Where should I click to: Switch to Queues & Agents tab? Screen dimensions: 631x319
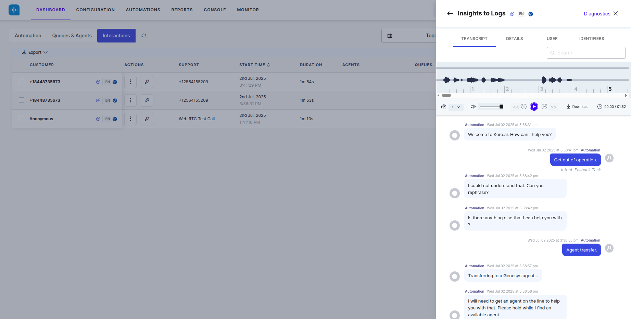click(x=72, y=36)
